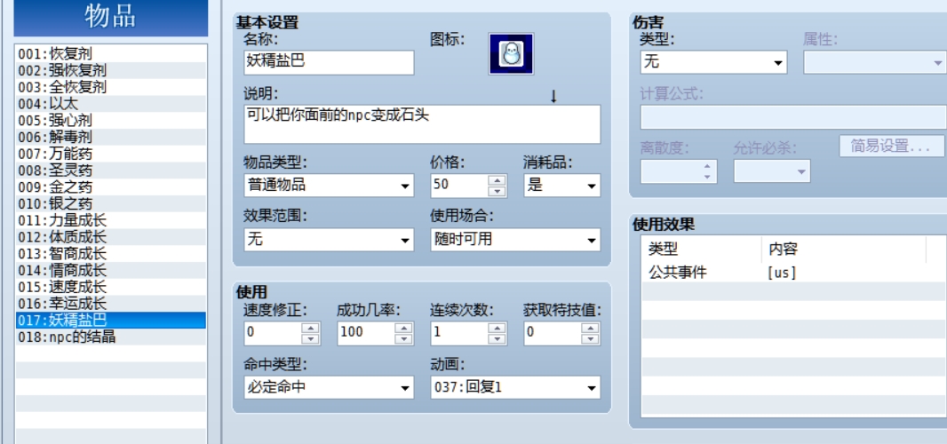Open the 伤害 类型 dropdown showing 无

click(714, 61)
